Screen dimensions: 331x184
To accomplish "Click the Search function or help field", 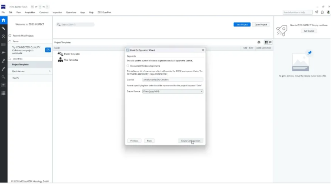I will [x=297, y=13].
